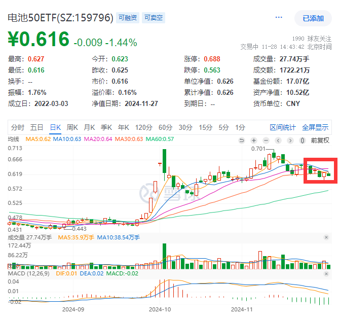339x317 pixels.
Task: Click the 涨停 0.688 value
Action: (x=212, y=59)
